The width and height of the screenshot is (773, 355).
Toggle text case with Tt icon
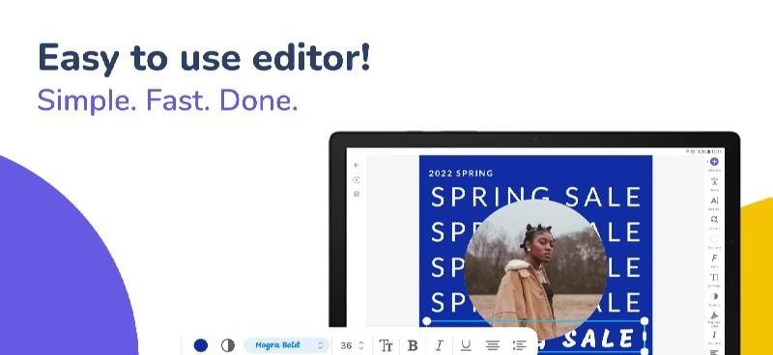[386, 345]
